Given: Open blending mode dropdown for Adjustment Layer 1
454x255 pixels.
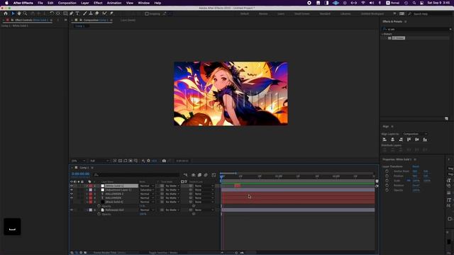Looking at the screenshot, I should click(147, 190).
